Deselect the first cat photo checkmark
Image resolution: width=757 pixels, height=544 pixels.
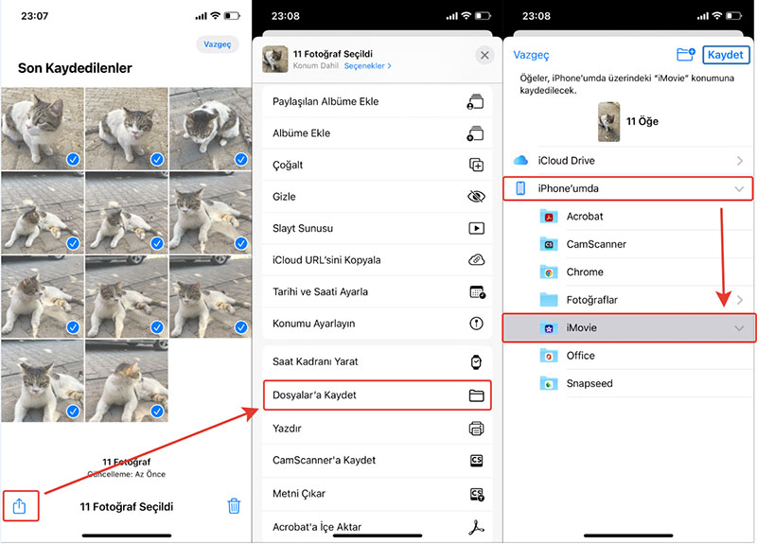tap(72, 159)
